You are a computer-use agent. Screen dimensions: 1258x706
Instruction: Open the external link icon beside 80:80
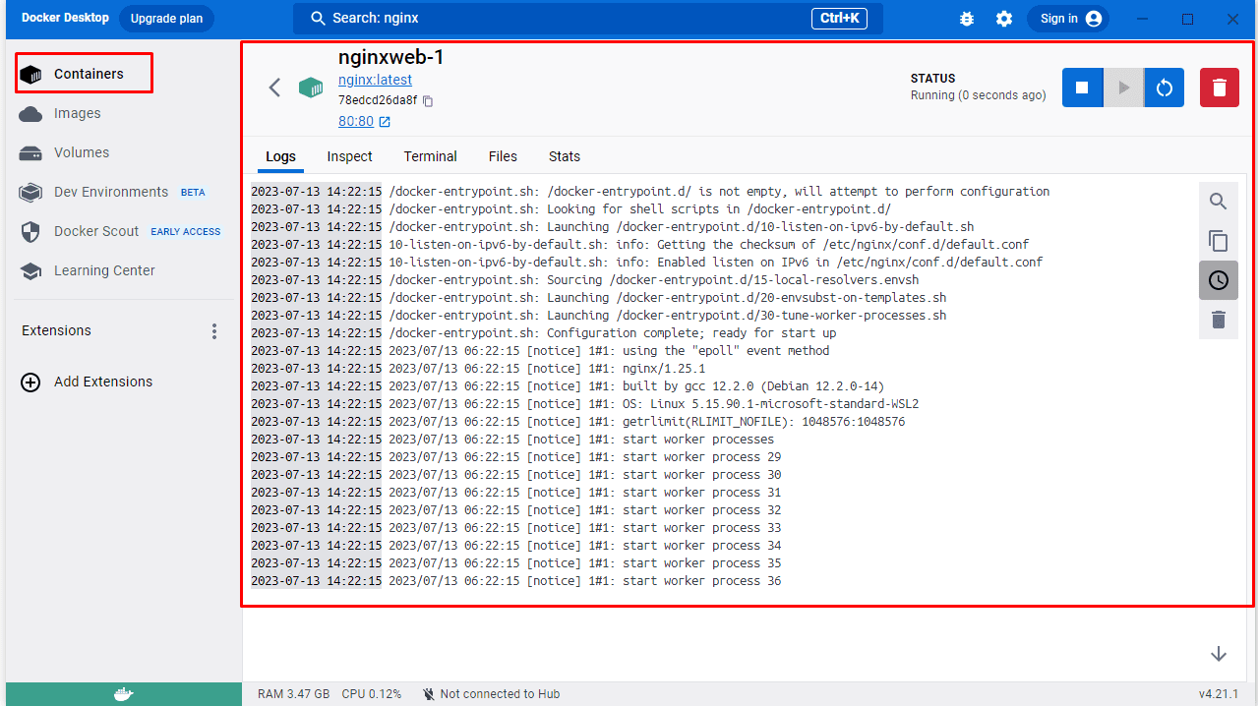pyautogui.click(x=385, y=122)
